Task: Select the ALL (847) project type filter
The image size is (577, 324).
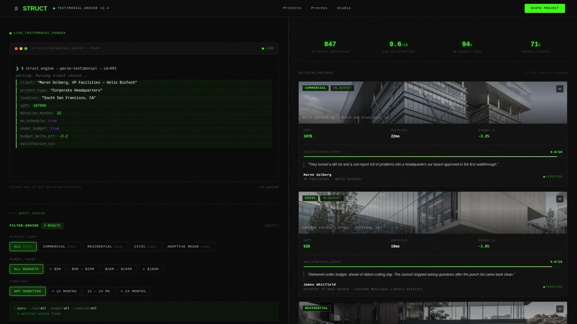Action: 23,247
